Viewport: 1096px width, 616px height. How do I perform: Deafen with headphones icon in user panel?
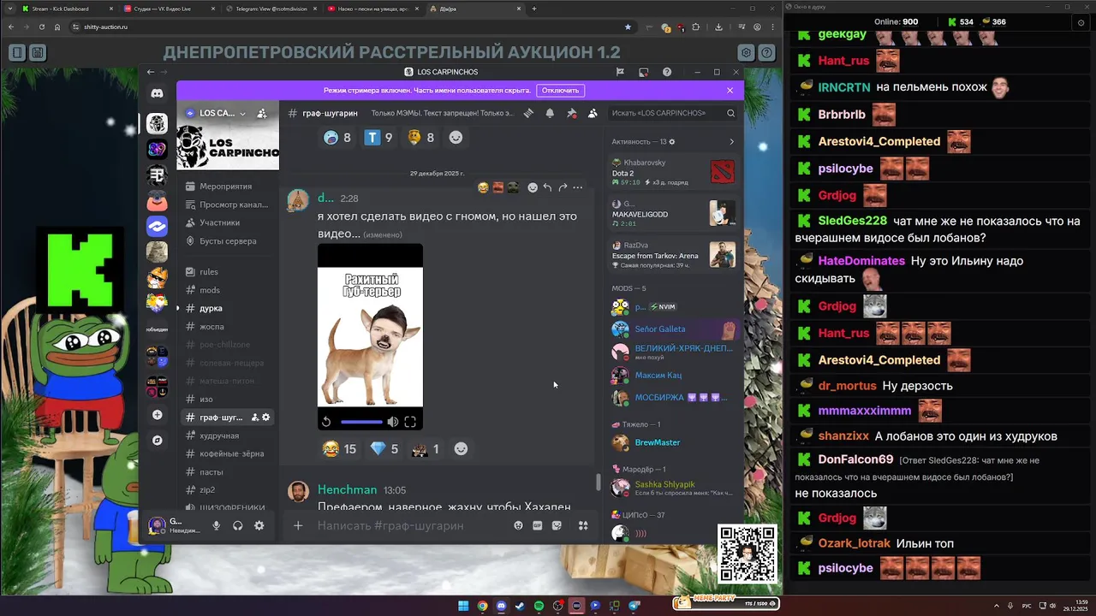pyautogui.click(x=238, y=525)
